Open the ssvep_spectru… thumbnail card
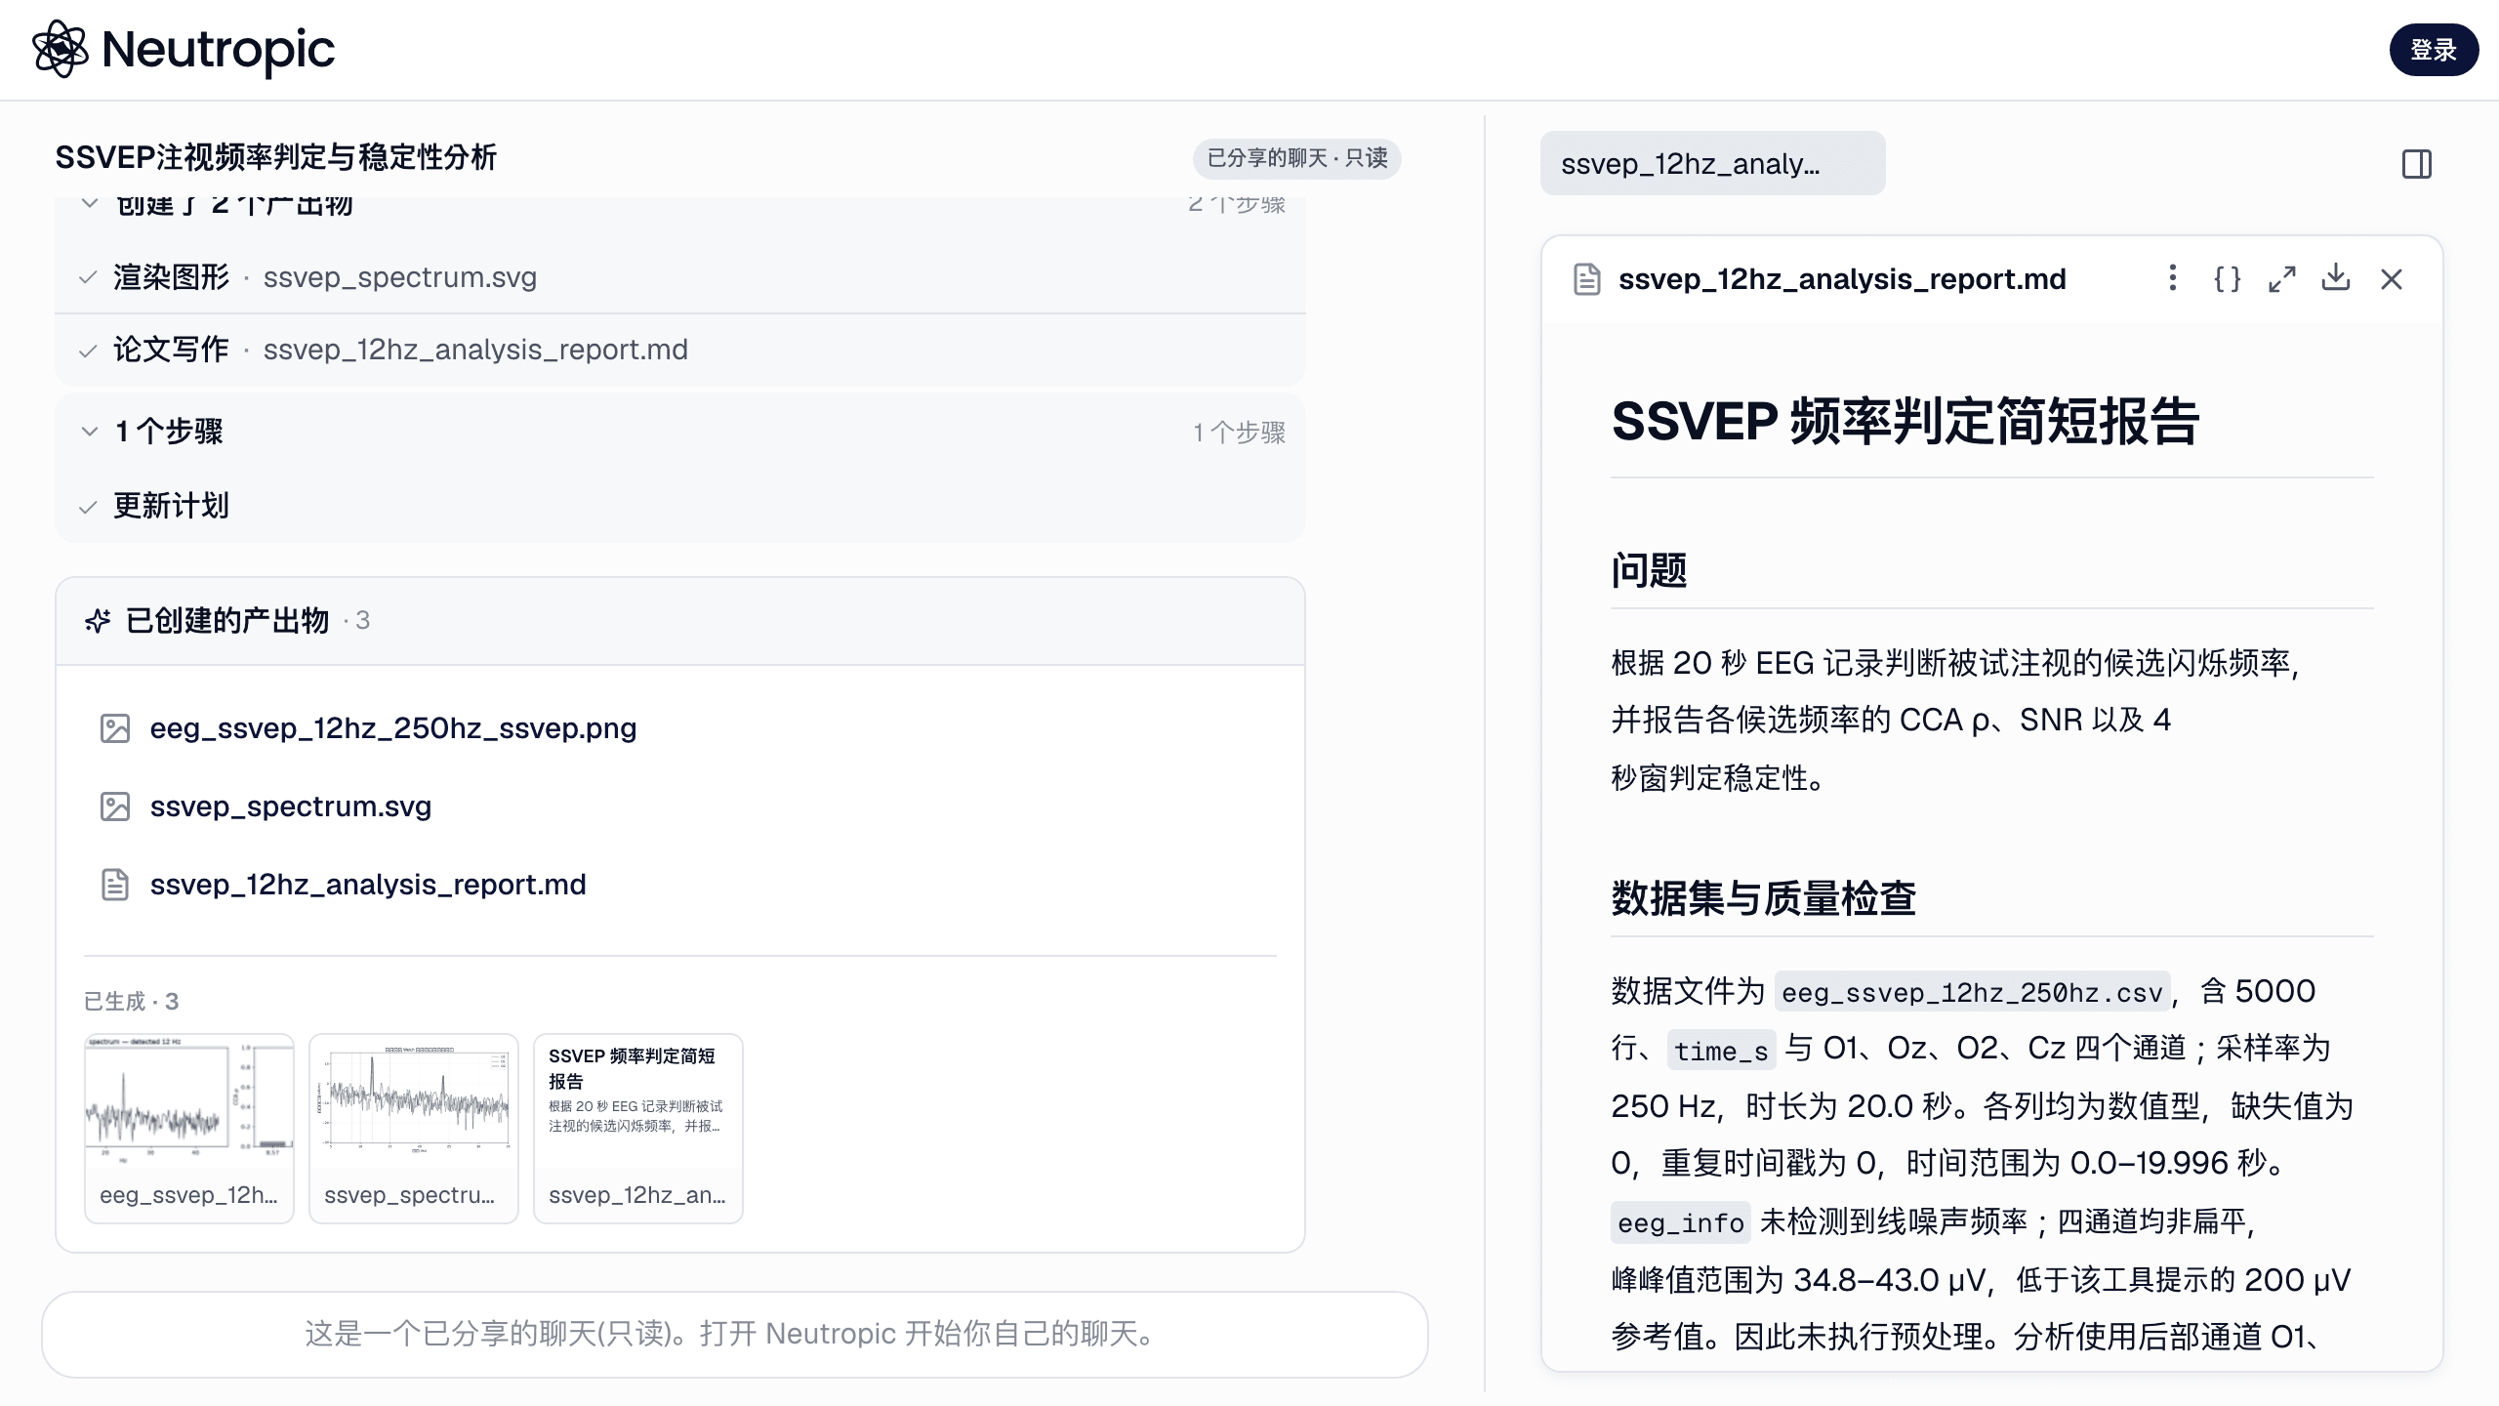The image size is (2499, 1406). (414, 1128)
